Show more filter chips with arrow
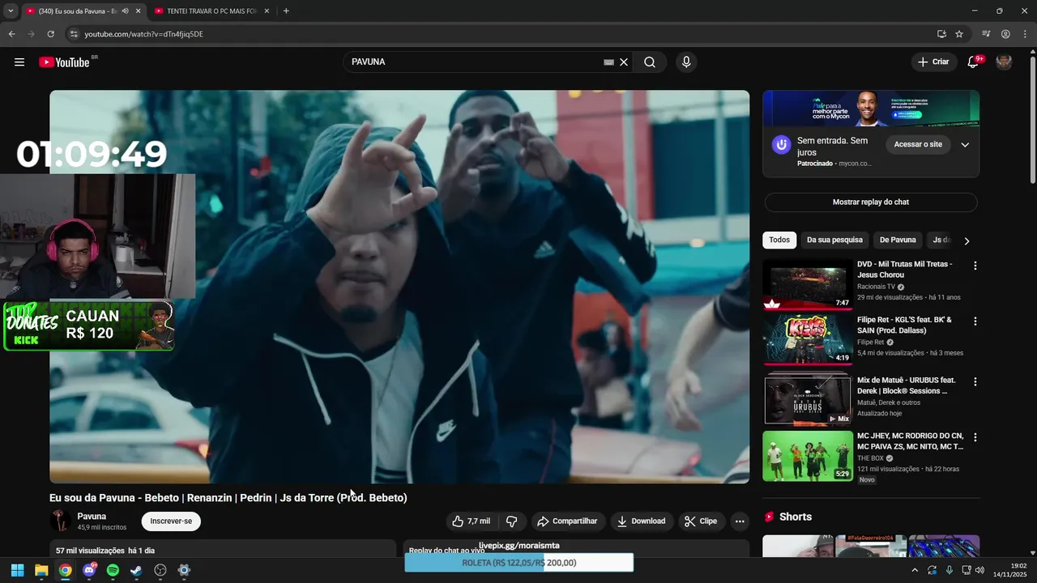Screen dimensions: 1037x583 [967, 240]
